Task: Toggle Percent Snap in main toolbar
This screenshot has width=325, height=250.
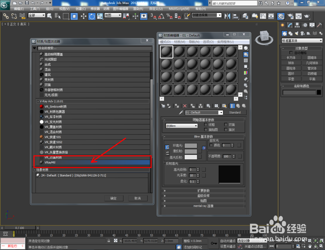Action: tap(169, 16)
